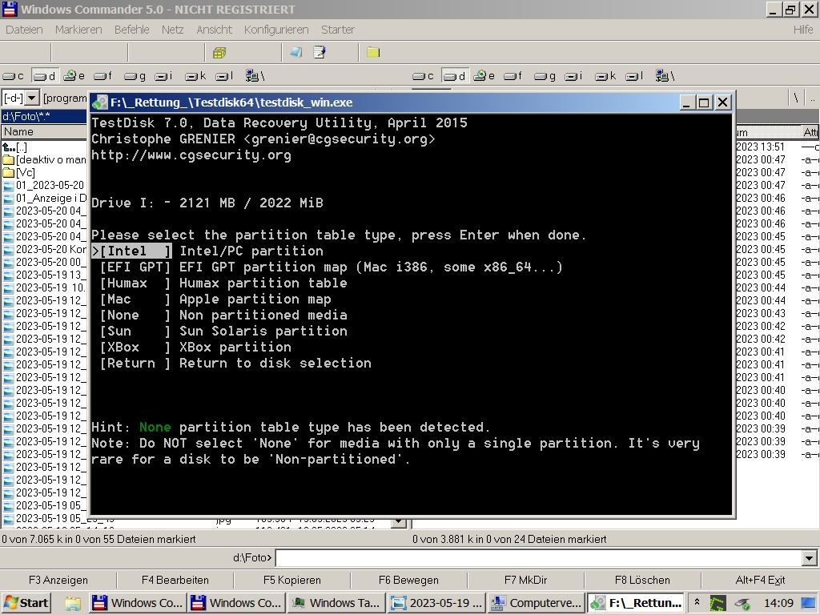Sort left panel by Name column header

(x=44, y=132)
